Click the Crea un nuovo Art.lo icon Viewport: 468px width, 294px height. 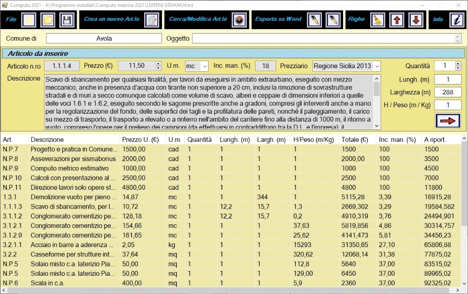152,20
